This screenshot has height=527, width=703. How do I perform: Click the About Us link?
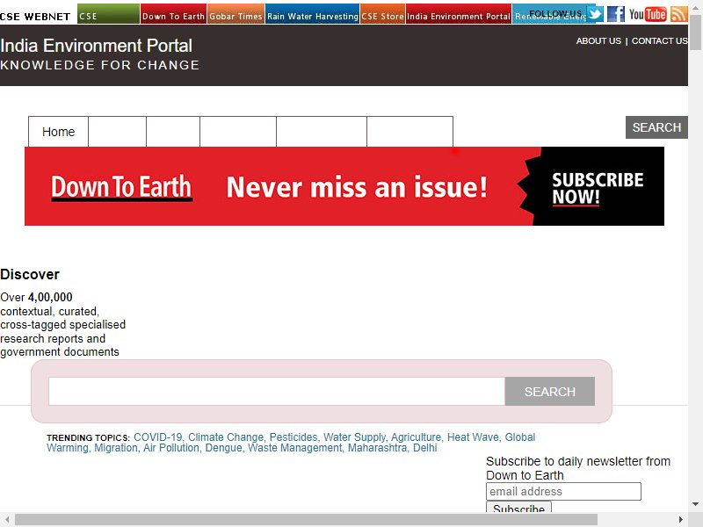[598, 40]
